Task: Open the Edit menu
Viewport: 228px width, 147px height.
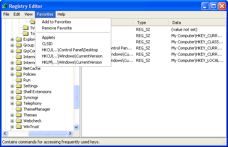Action: (x=17, y=14)
